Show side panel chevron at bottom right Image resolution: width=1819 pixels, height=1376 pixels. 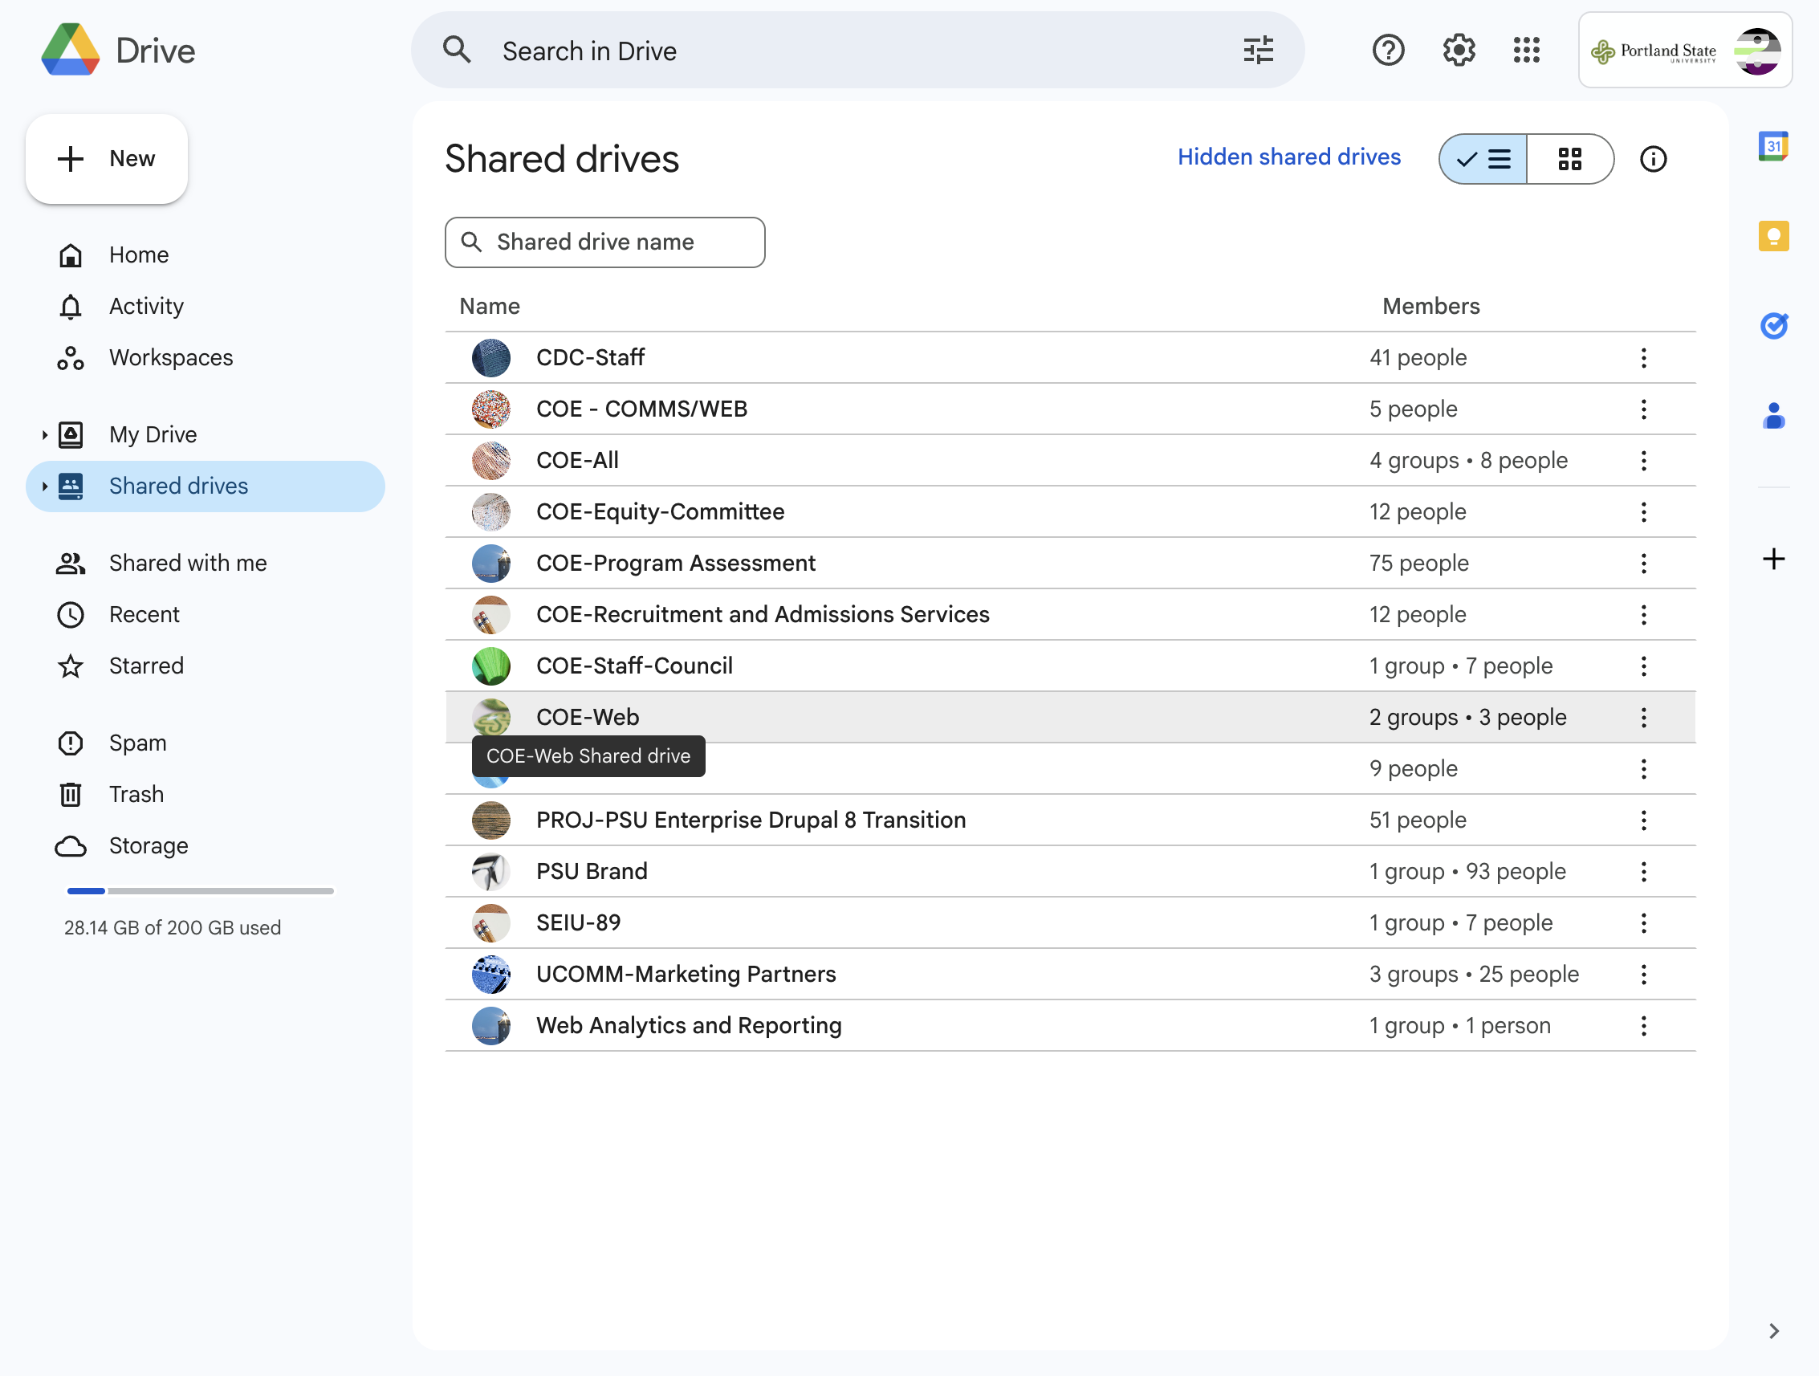pos(1774,1331)
